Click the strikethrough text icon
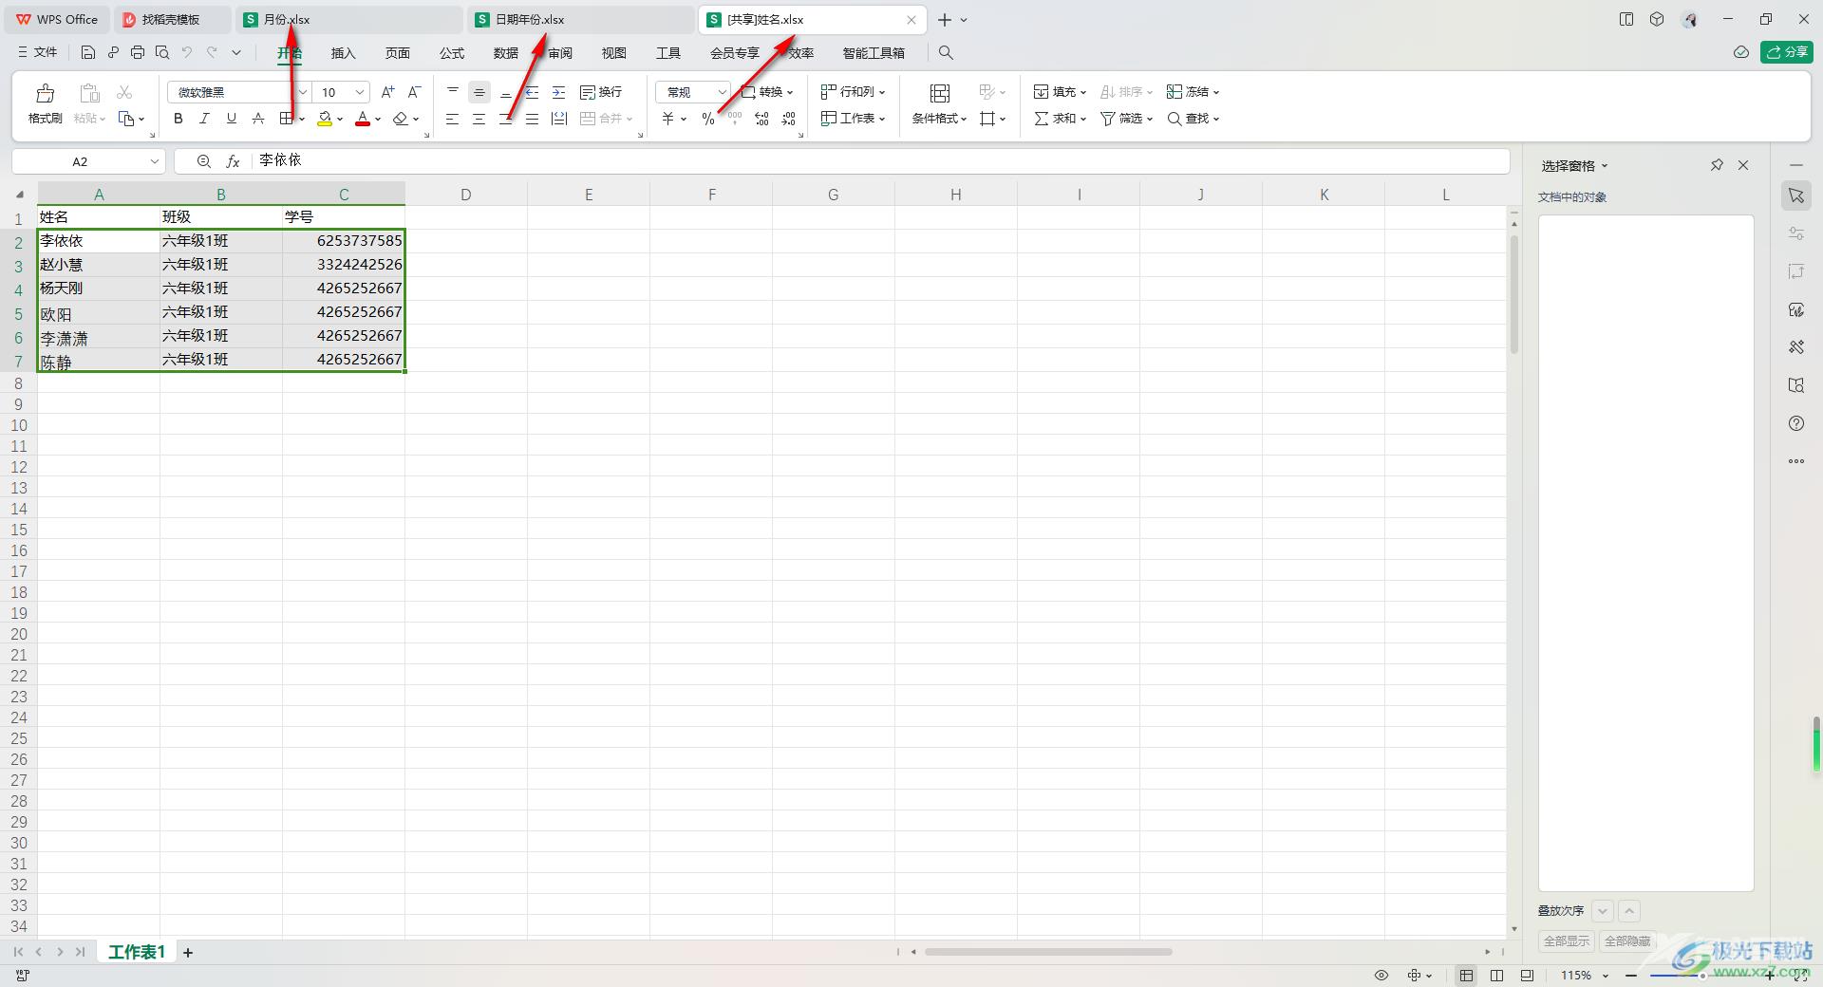The height and width of the screenshot is (987, 1823). tap(257, 119)
